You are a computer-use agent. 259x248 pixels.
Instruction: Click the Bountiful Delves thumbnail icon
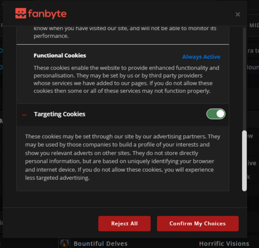64,243
